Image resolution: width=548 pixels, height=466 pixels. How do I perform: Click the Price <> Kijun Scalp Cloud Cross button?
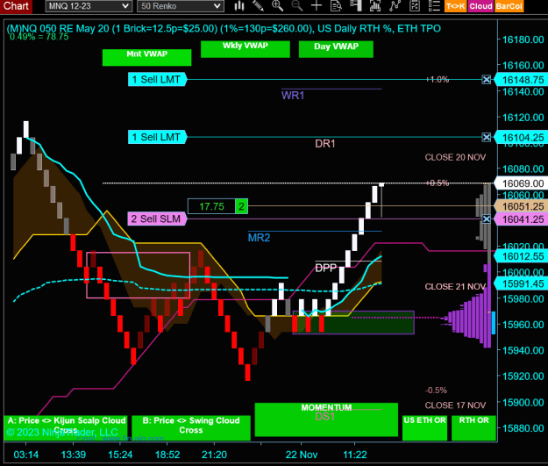click(66, 427)
